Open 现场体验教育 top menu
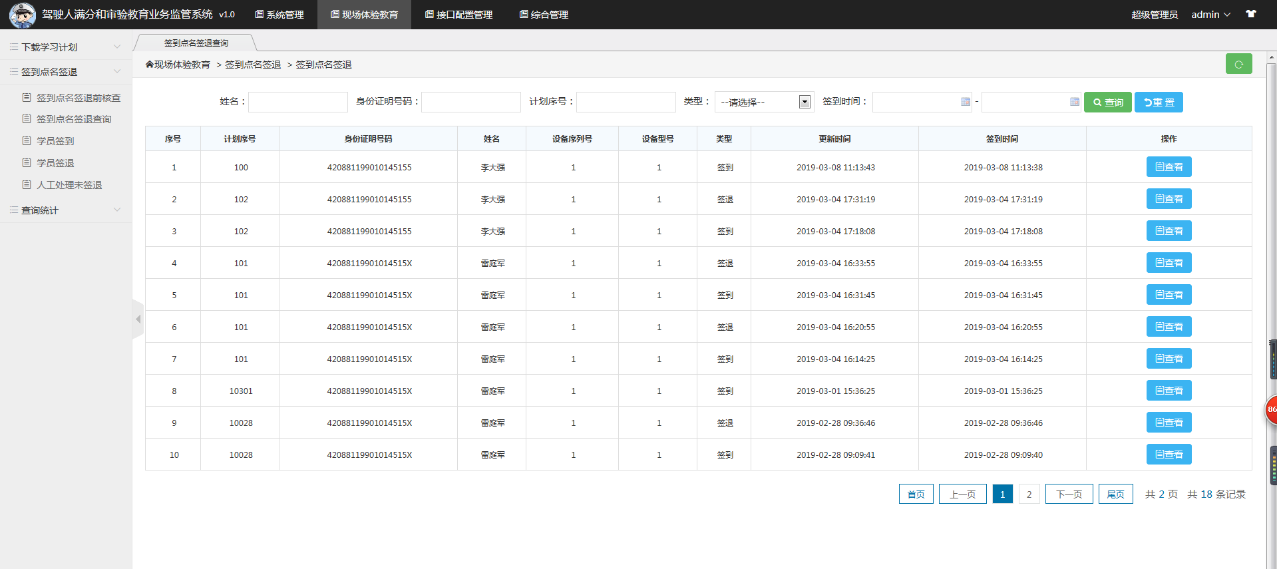The height and width of the screenshot is (569, 1277). coord(365,15)
